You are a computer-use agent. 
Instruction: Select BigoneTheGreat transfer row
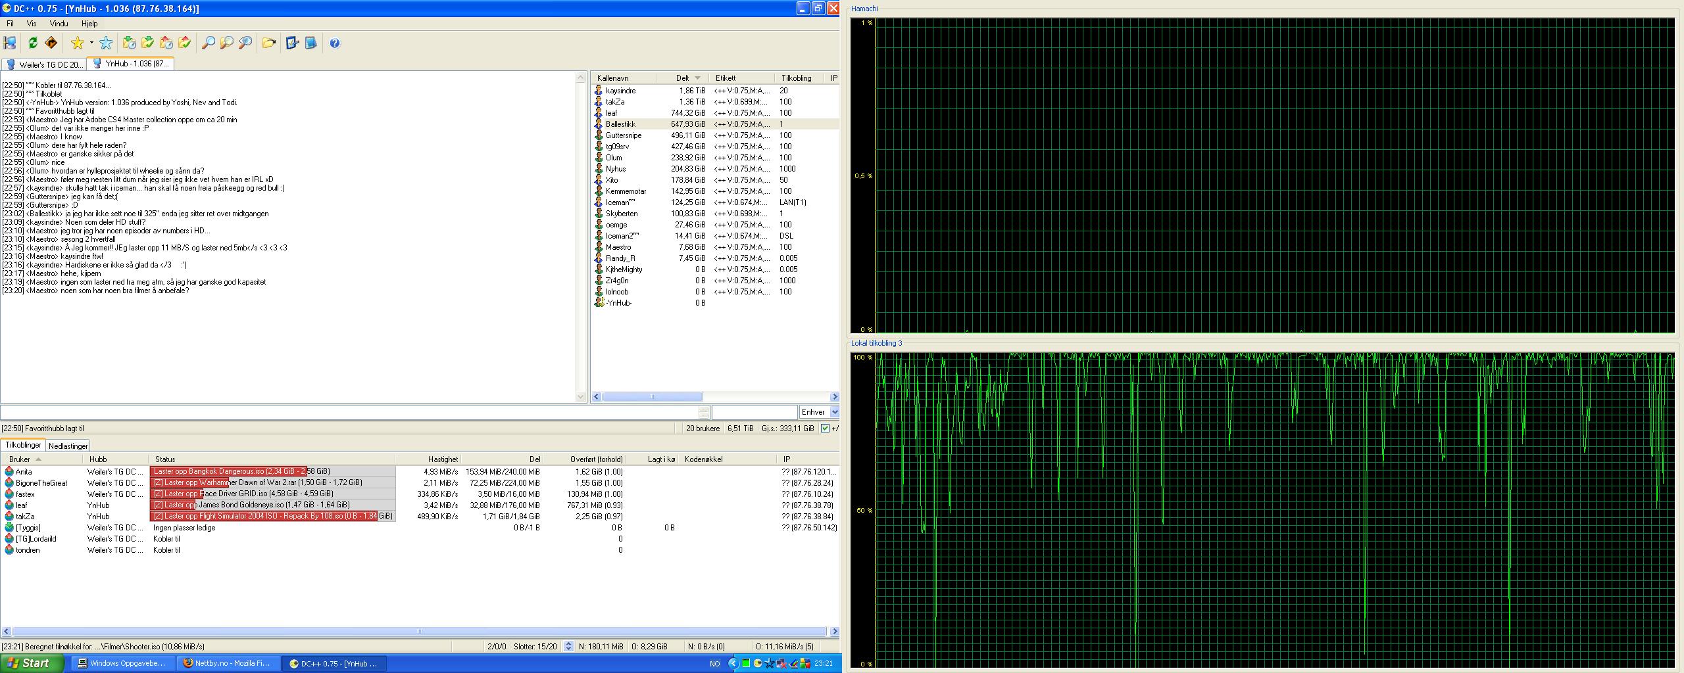[x=420, y=482]
